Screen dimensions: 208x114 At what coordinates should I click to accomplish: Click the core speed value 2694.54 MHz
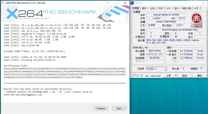[x=155, y=51]
